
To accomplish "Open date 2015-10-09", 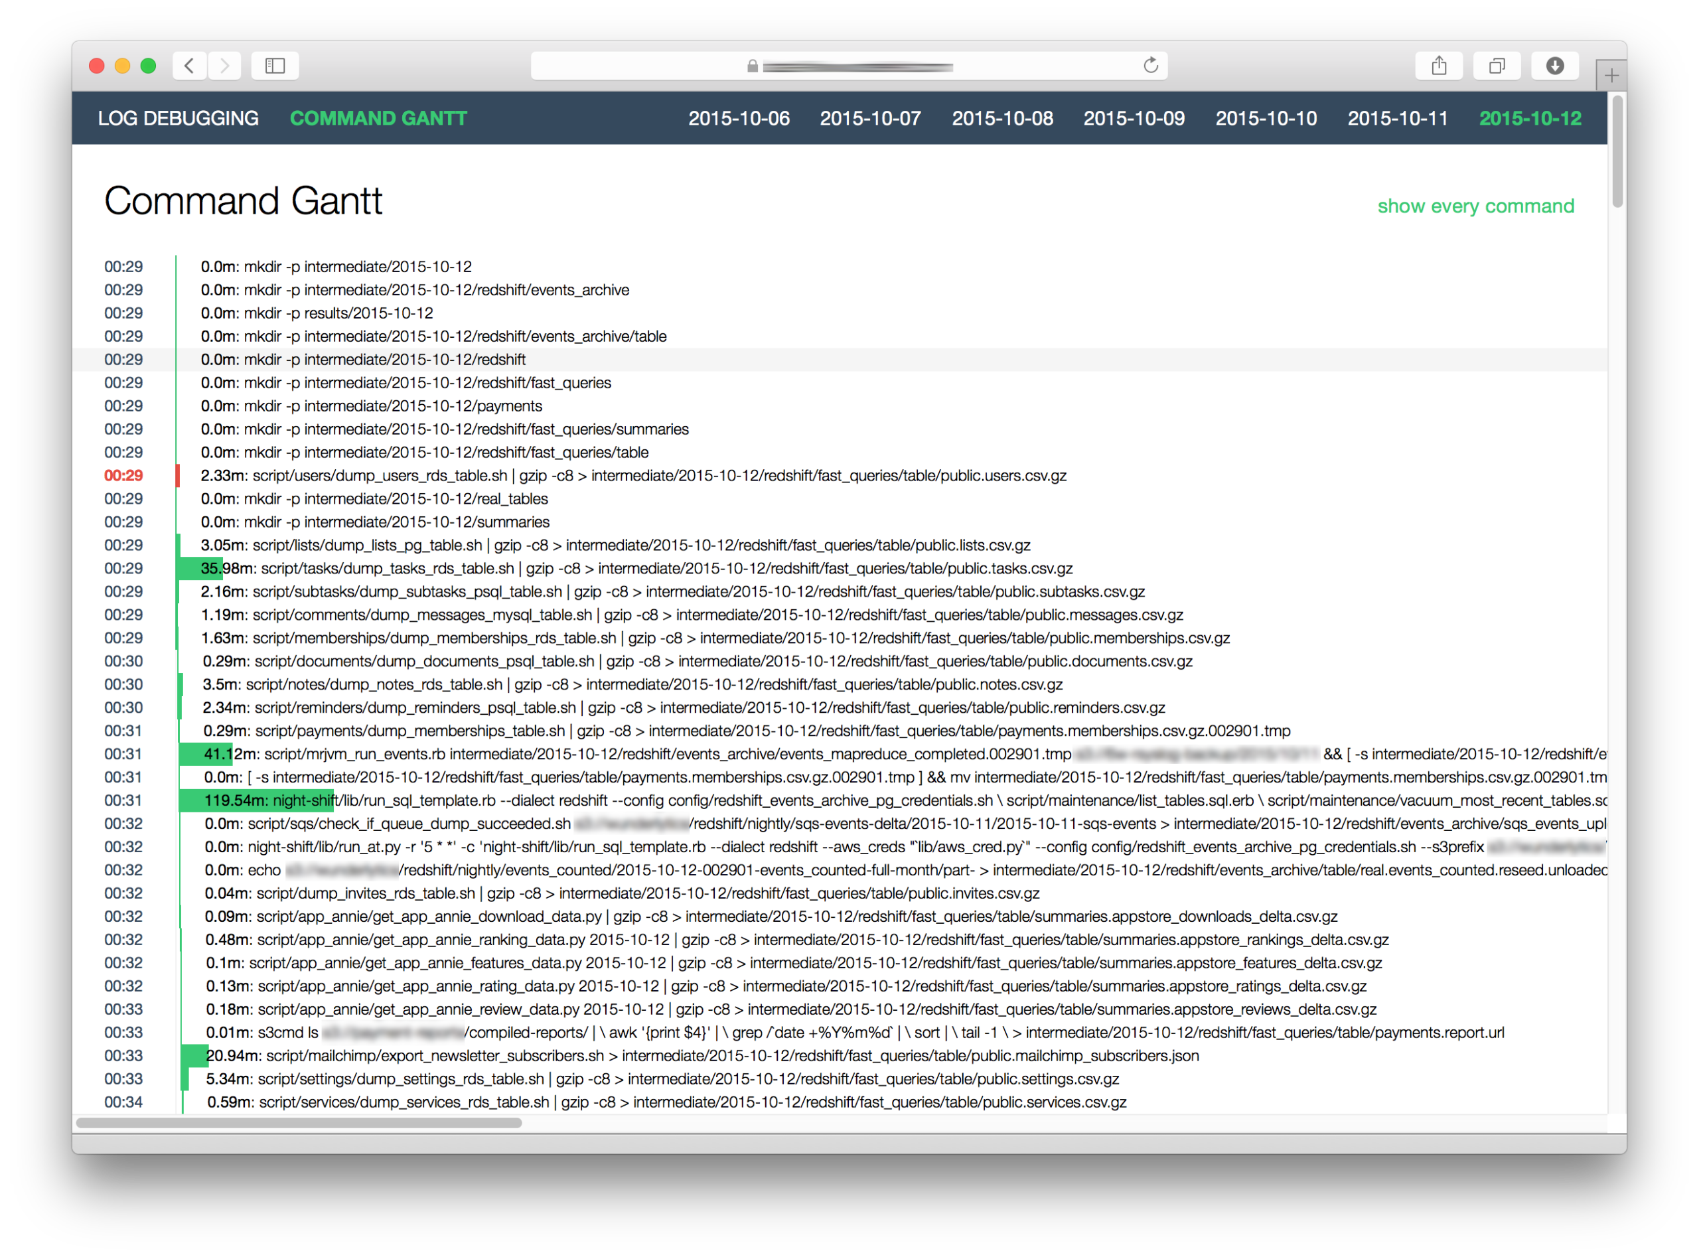I will 1134,118.
